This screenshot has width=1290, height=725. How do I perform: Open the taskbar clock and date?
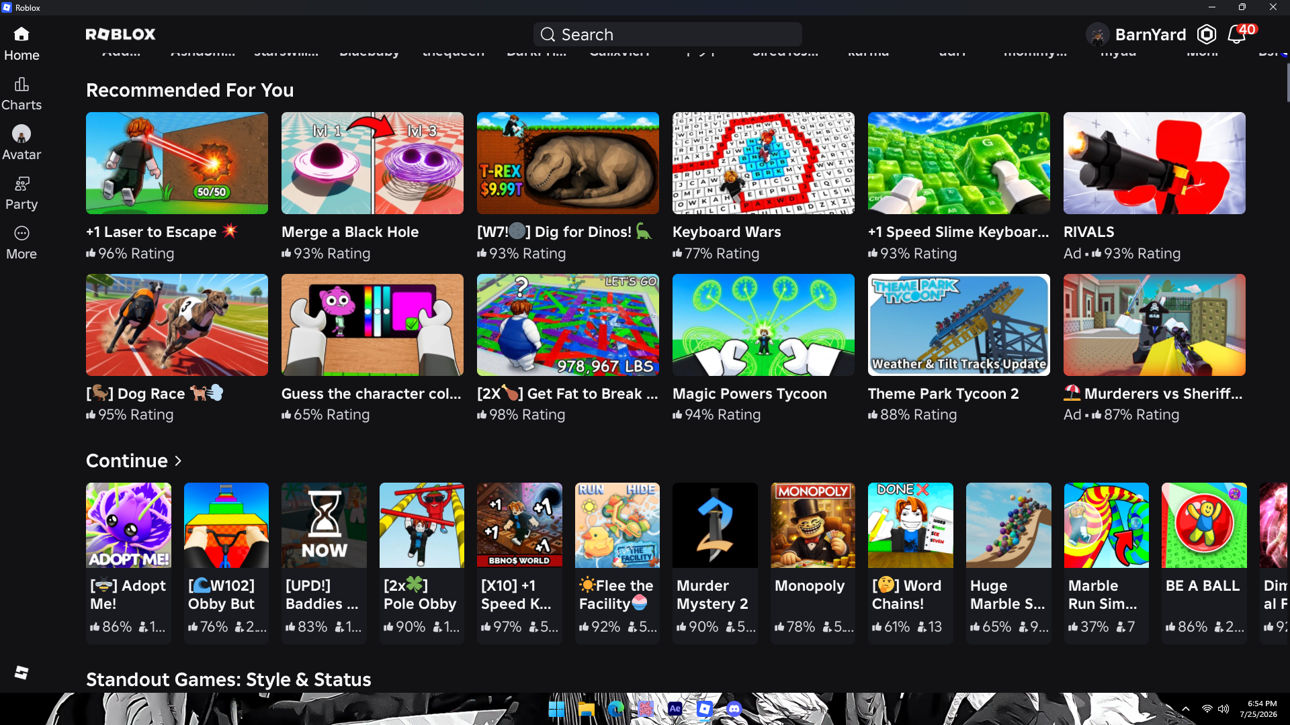click(x=1258, y=709)
